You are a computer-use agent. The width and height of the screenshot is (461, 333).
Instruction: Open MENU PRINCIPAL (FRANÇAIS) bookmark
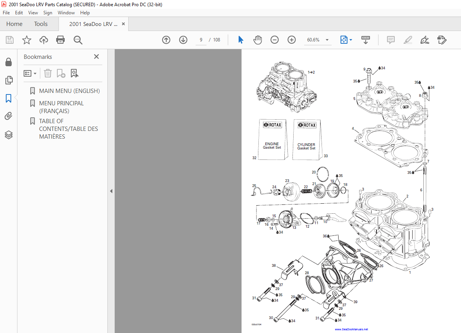(62, 107)
